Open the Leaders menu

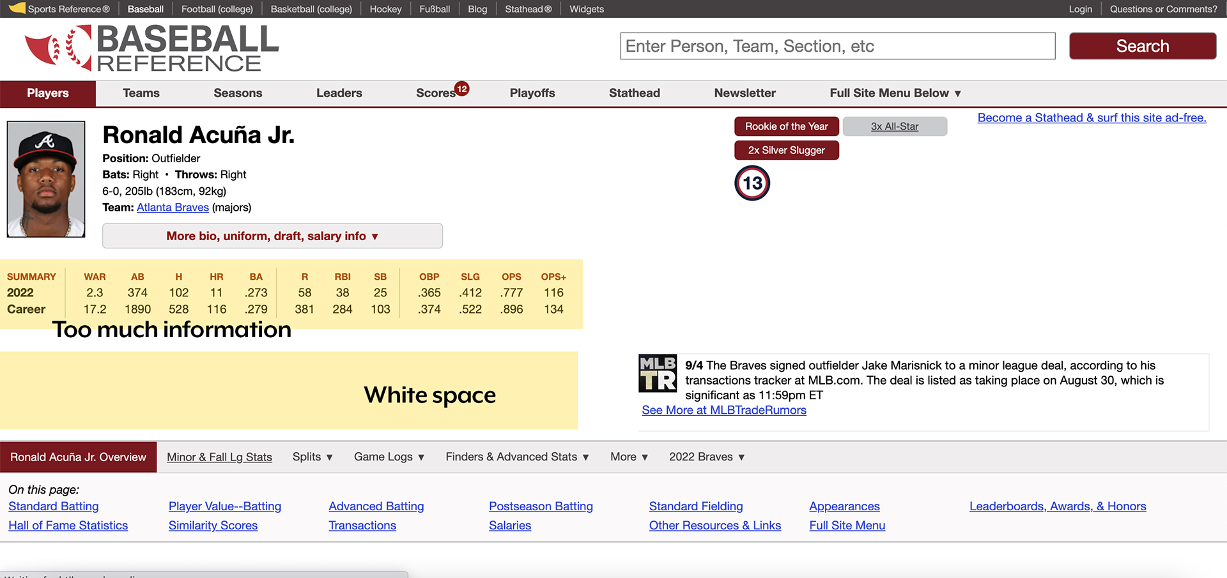339,93
